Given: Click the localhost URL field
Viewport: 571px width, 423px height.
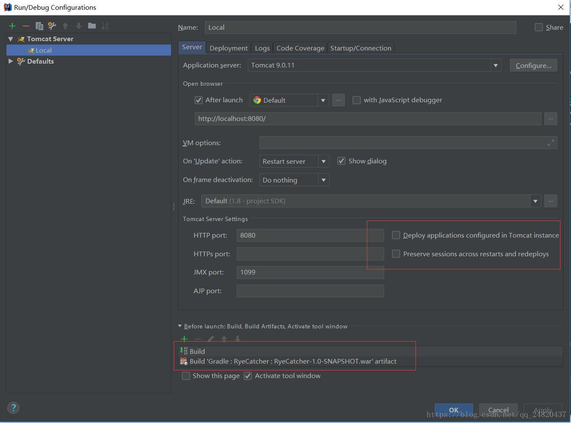Looking at the screenshot, I should point(368,119).
